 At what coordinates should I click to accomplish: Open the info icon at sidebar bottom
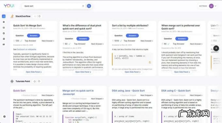[4, 116]
